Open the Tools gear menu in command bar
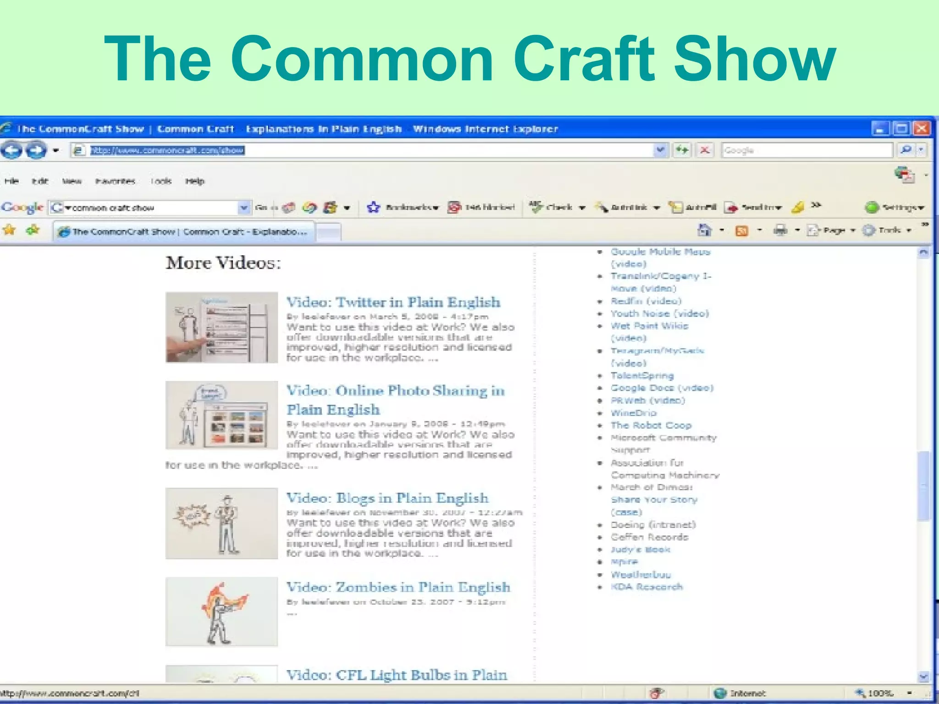 tap(887, 230)
